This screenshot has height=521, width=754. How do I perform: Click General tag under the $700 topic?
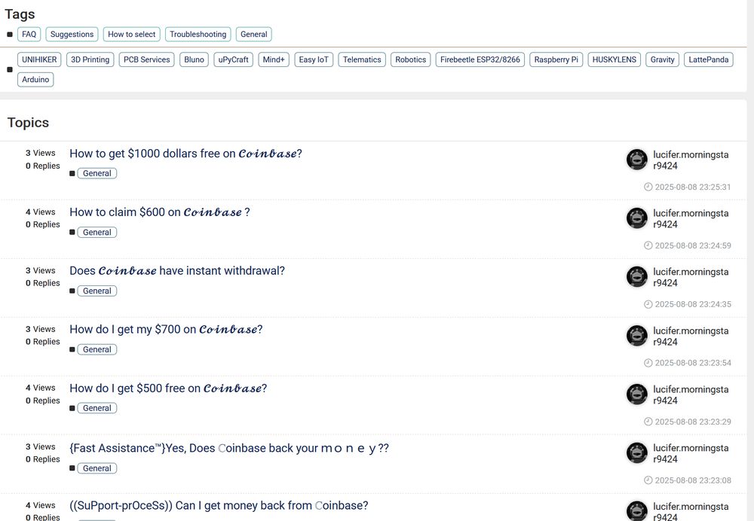click(x=97, y=349)
